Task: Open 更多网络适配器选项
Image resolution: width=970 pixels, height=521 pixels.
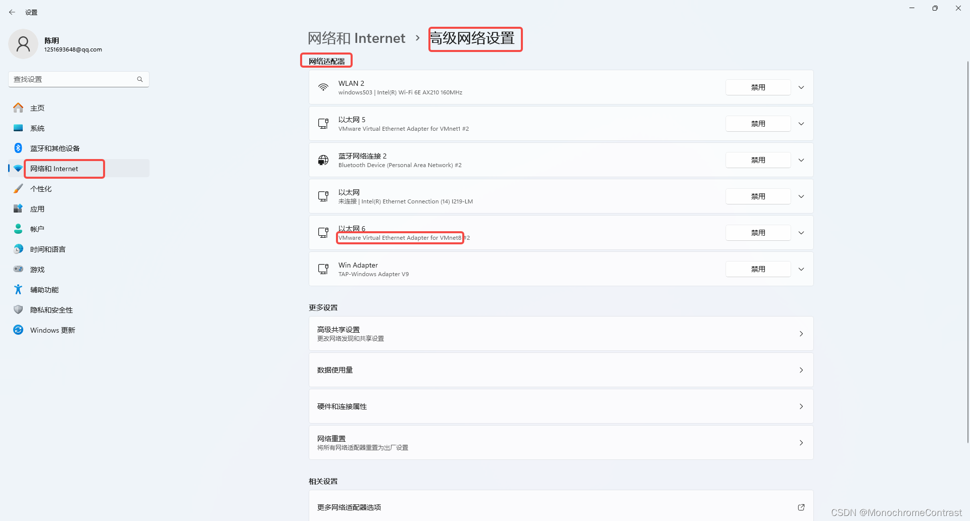Action: coord(561,506)
